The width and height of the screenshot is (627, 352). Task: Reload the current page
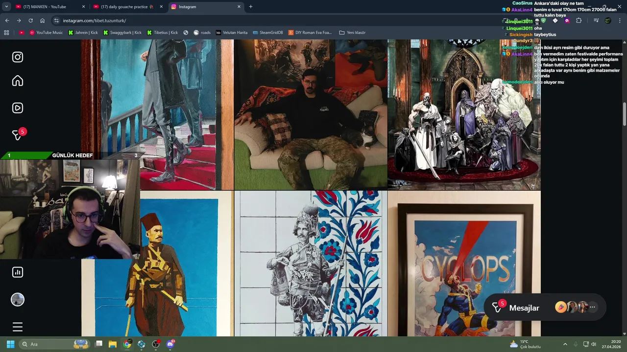[30, 21]
